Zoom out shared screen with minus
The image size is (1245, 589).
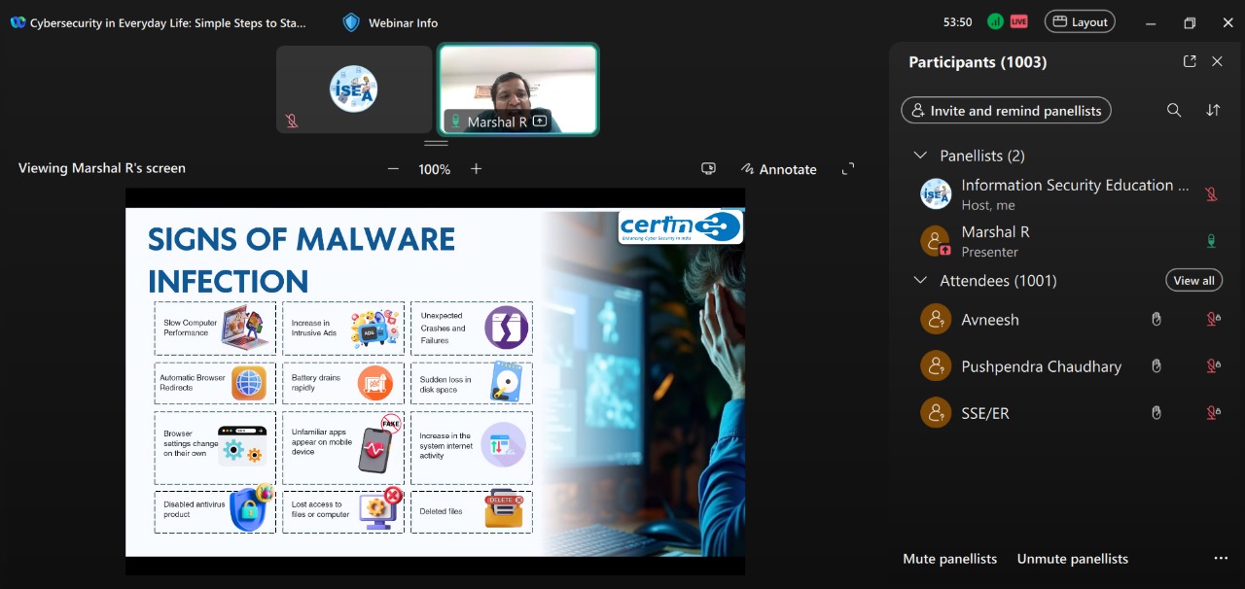(x=393, y=169)
